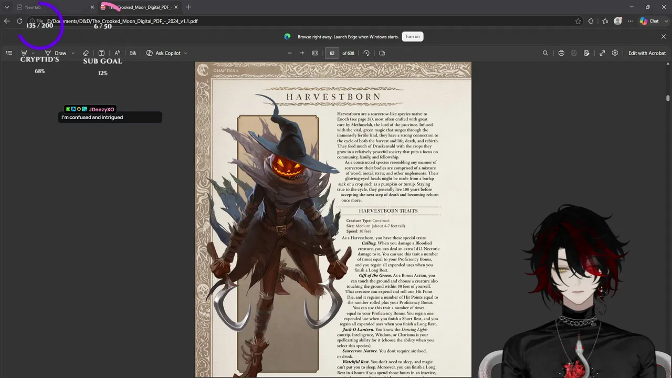Open a new browser tab
The width and height of the screenshot is (672, 378).
(188, 7)
